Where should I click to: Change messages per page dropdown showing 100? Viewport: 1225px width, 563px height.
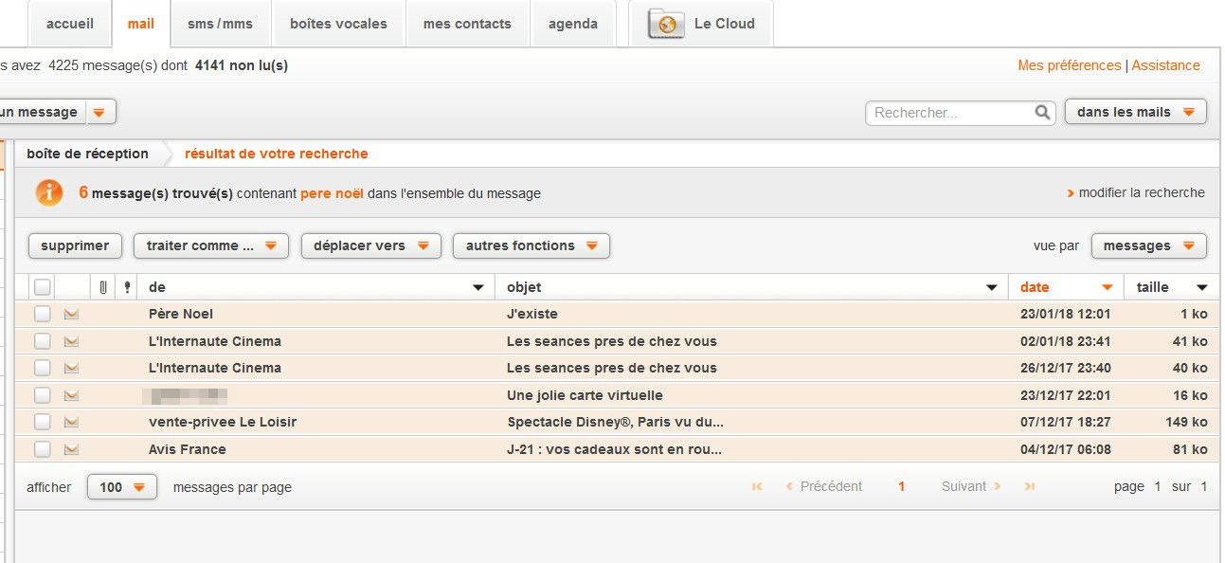pos(122,487)
